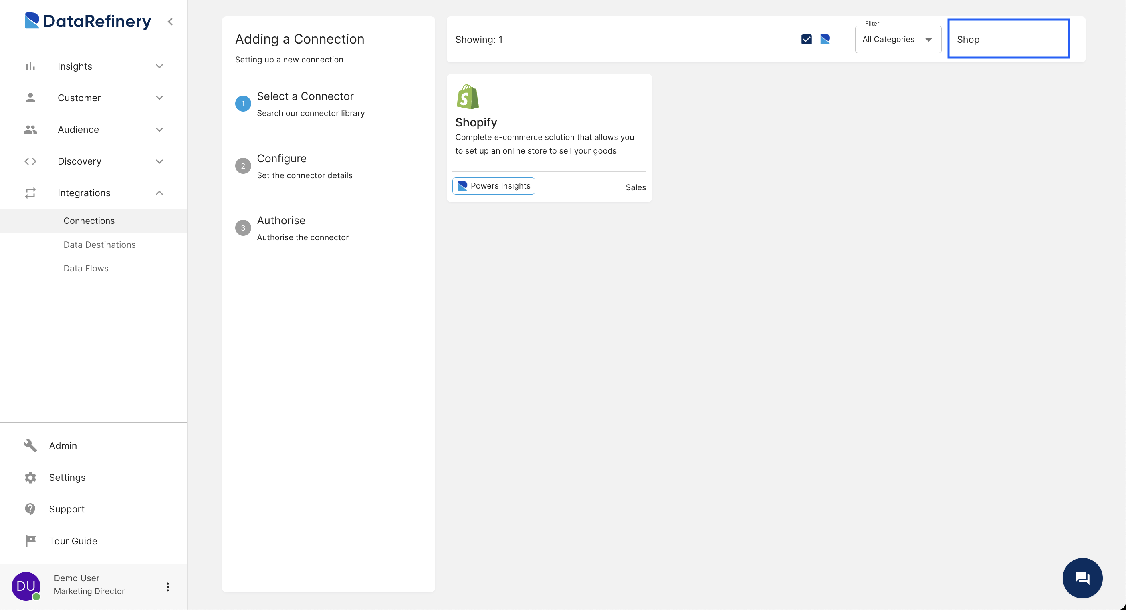Open the Integrations menu item
The width and height of the screenshot is (1126, 610).
(93, 193)
